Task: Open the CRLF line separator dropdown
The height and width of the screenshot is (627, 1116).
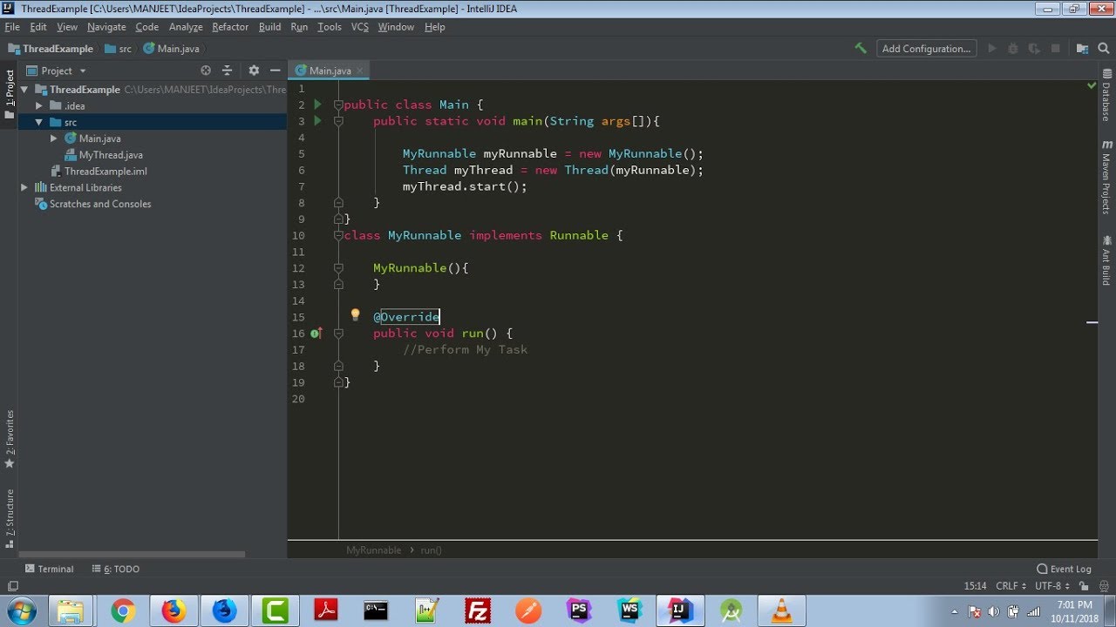Action: click(x=1011, y=586)
